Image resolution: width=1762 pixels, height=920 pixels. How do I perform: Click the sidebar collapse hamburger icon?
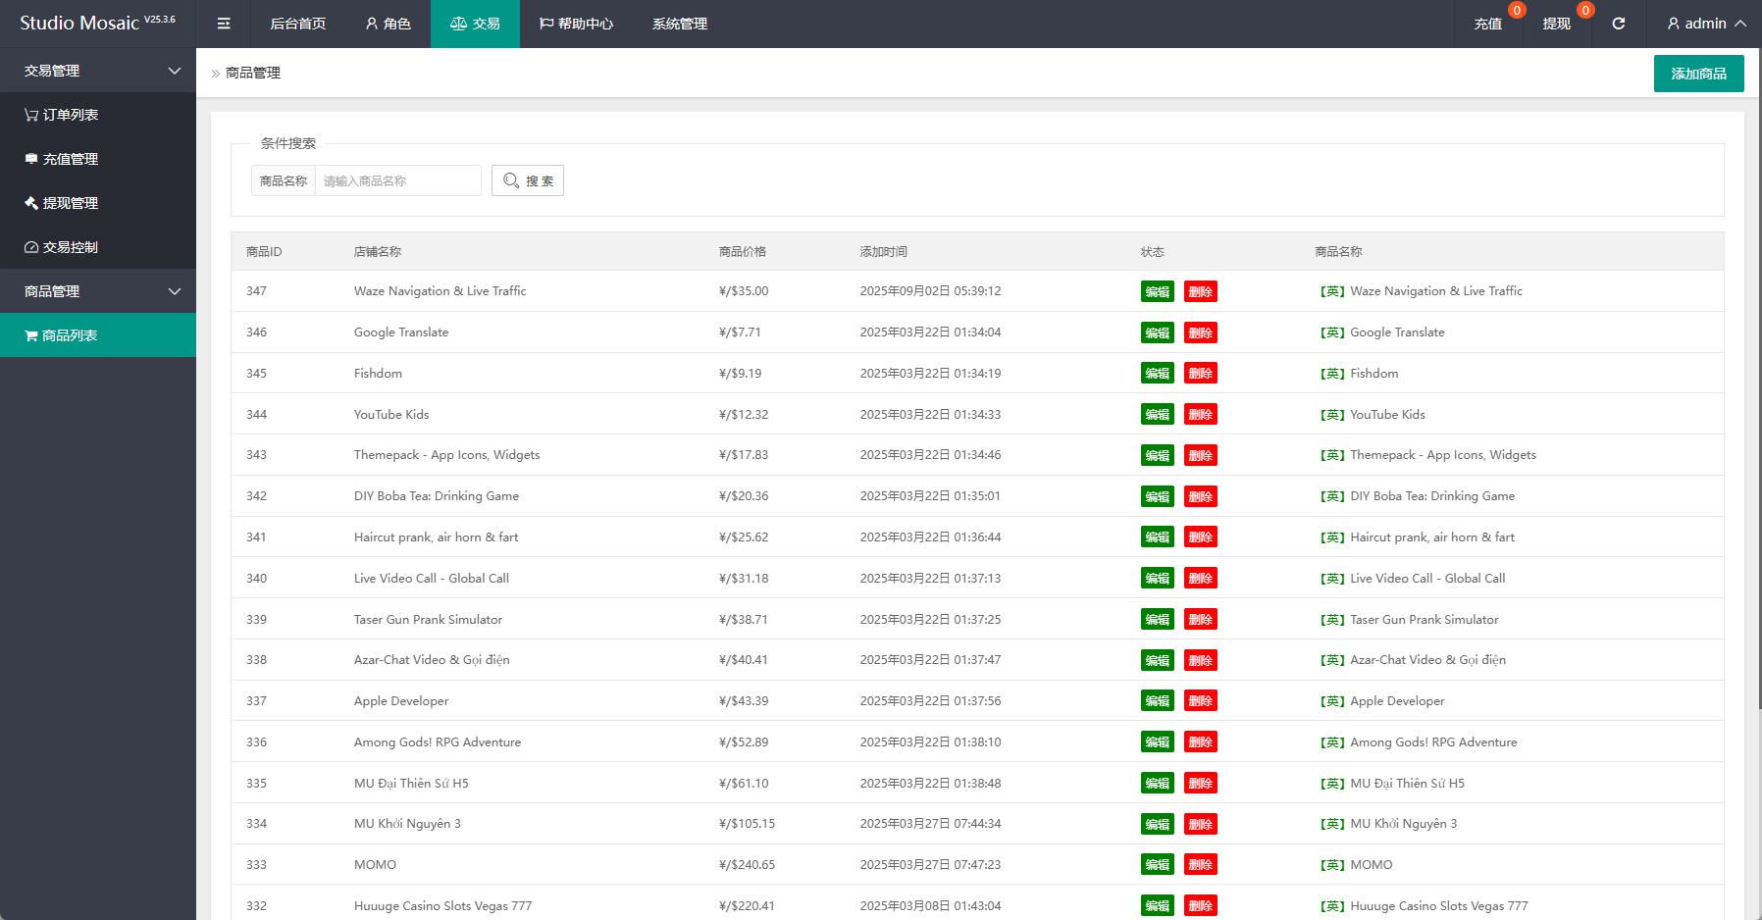[x=224, y=24]
